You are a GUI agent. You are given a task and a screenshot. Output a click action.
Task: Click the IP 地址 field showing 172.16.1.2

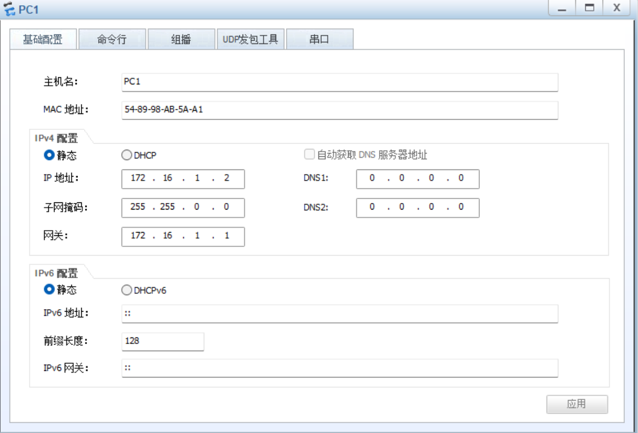pos(183,179)
